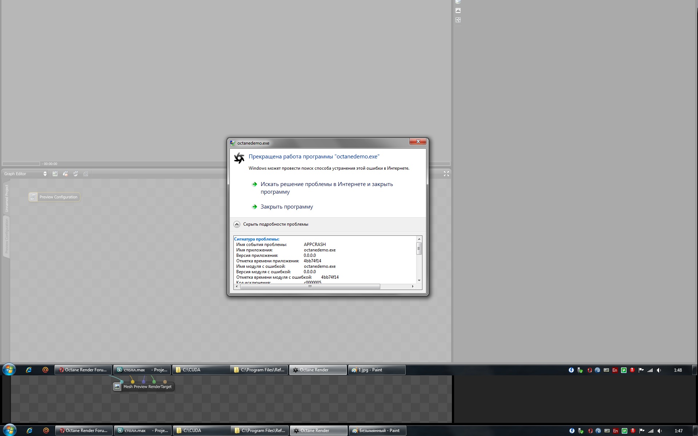Viewport: 698px width, 436px height.
Task: Click the disabled striped toolbar icon
Action: tap(85, 174)
